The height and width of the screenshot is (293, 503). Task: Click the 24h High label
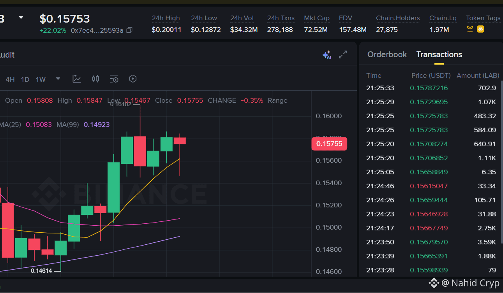[166, 18]
